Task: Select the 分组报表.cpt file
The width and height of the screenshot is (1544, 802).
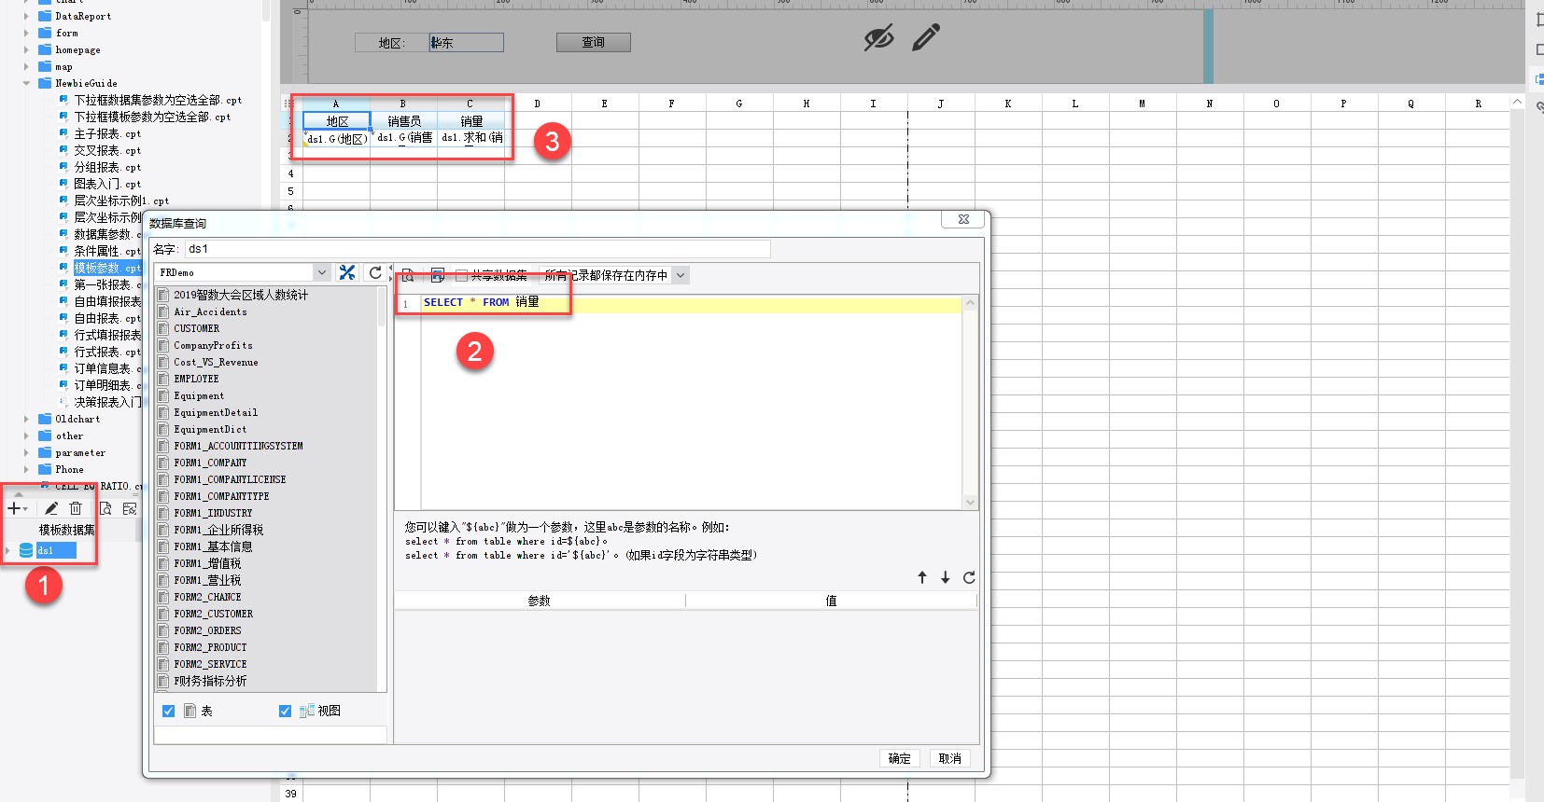Action: pos(106,167)
